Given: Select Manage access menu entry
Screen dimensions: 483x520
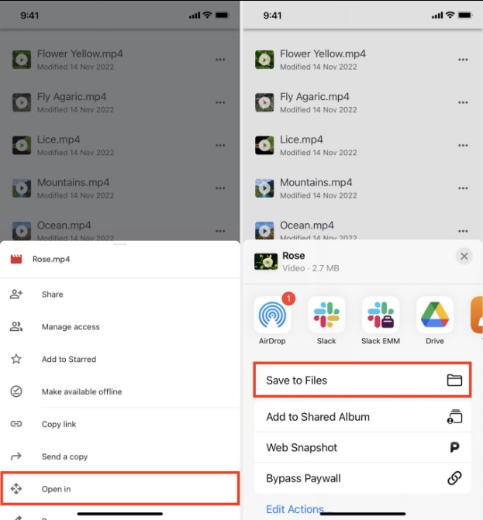Looking at the screenshot, I should click(119, 327).
